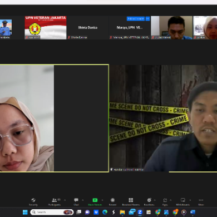Expand the caret next to Chat
The height and width of the screenshot is (217, 217).
83,200
